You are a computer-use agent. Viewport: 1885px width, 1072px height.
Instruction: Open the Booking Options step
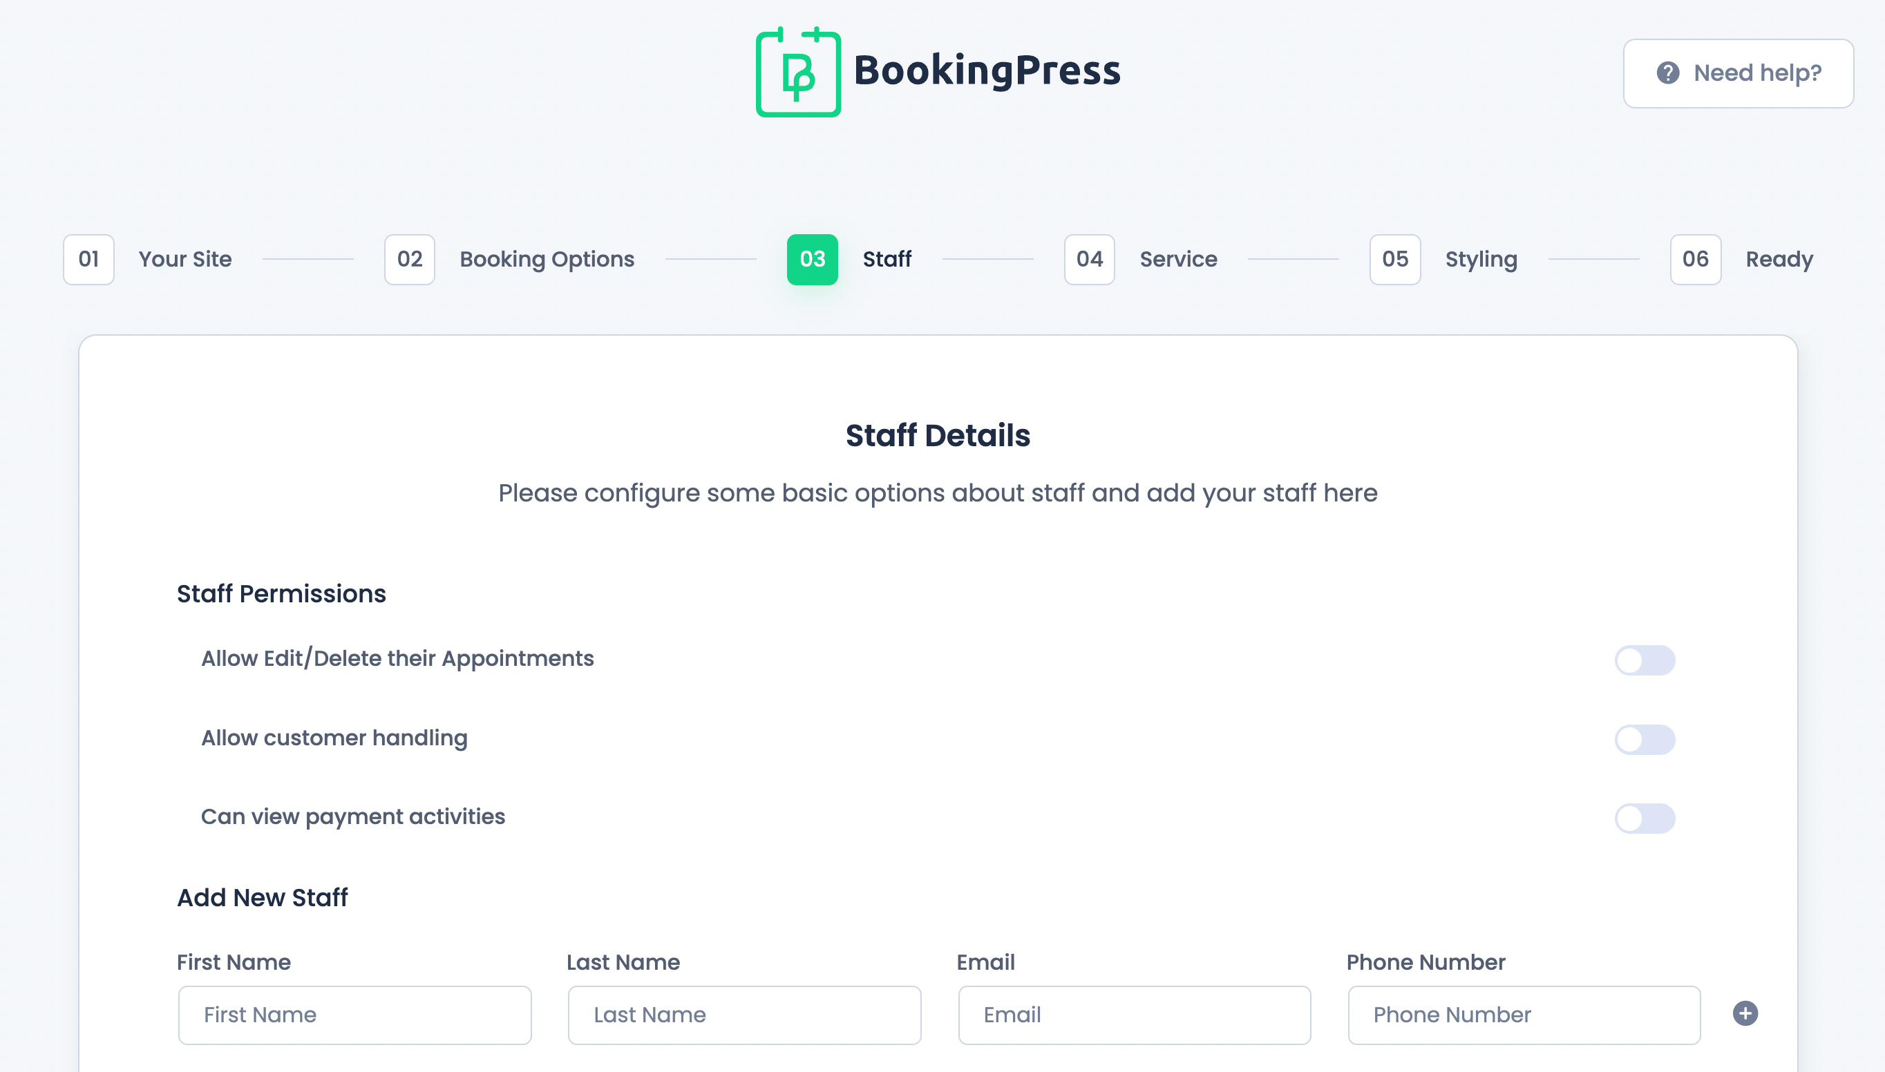[x=547, y=259]
